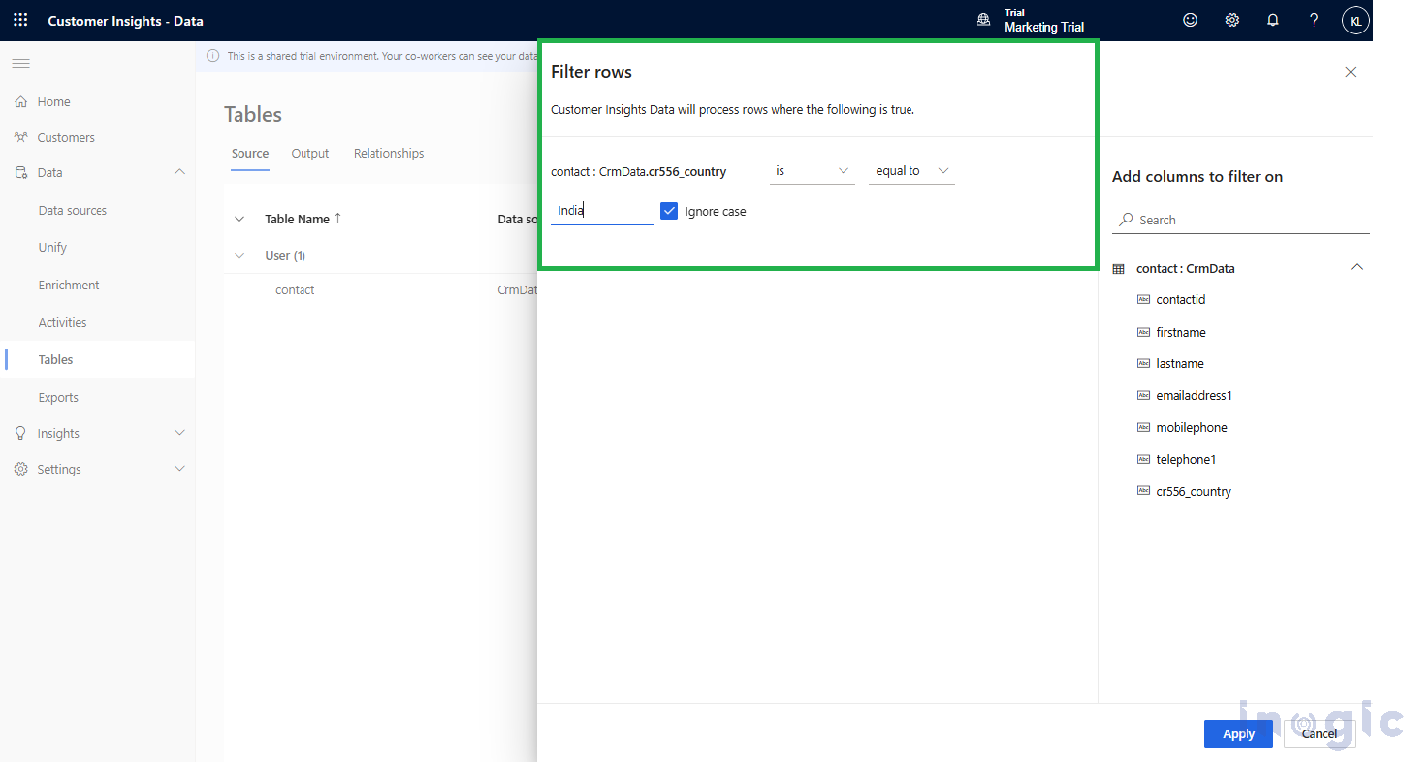
Task: Open the 'is' operator dropdown
Action: click(x=812, y=171)
